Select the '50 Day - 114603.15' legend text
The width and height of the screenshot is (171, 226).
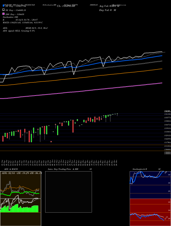[15, 10]
